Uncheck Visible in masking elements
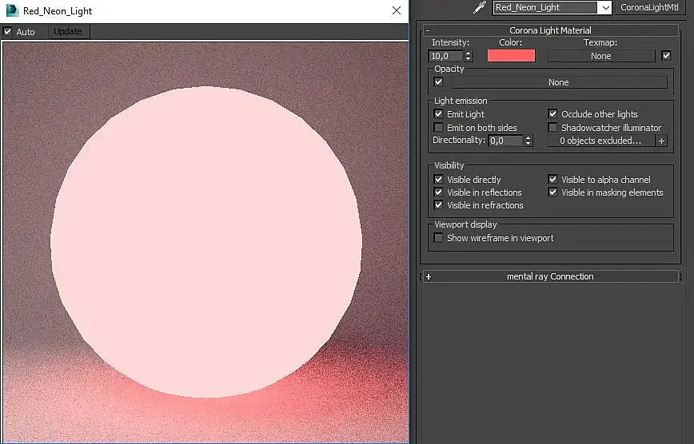This screenshot has width=694, height=444. (552, 192)
